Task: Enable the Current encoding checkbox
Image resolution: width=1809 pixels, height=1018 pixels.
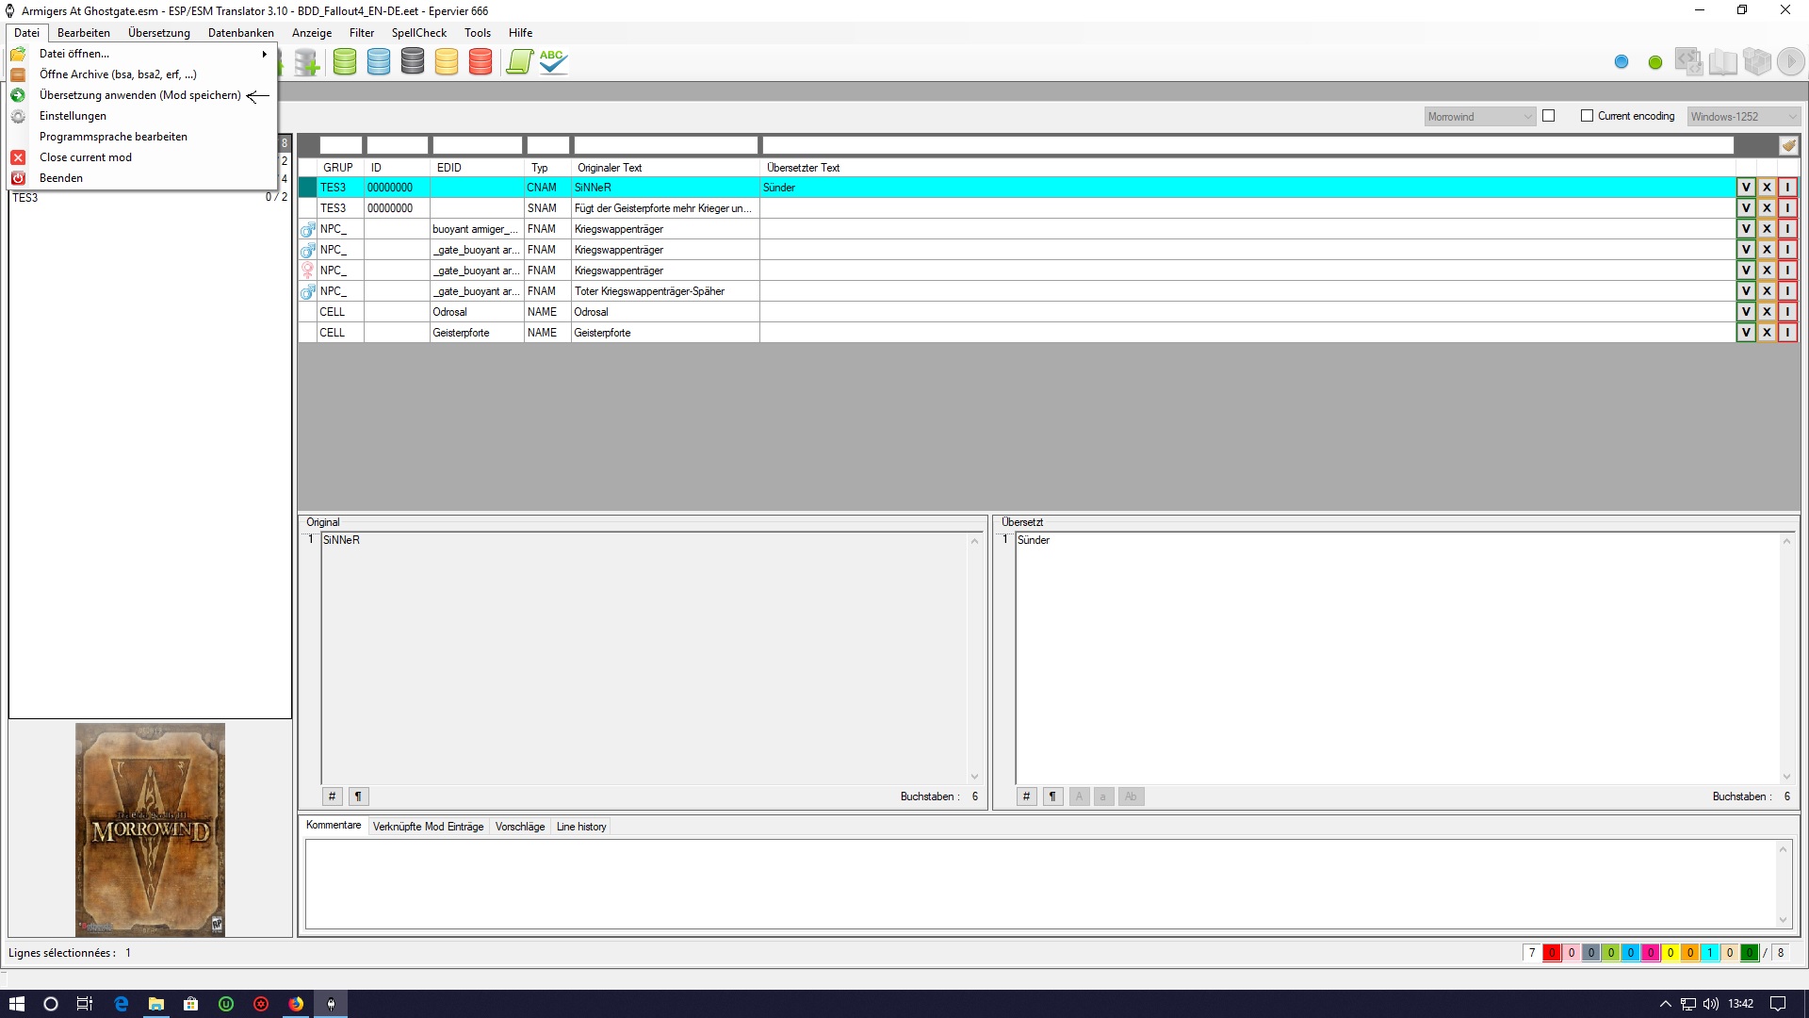Action: pos(1587,116)
